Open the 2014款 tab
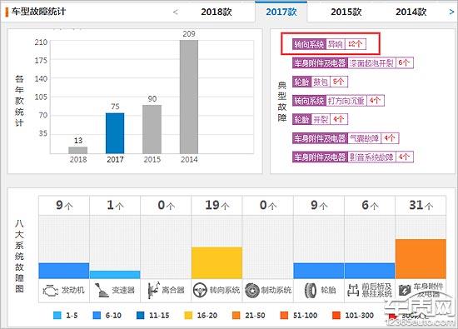Image resolution: width=458 pixels, height=329 pixels. coord(411,12)
